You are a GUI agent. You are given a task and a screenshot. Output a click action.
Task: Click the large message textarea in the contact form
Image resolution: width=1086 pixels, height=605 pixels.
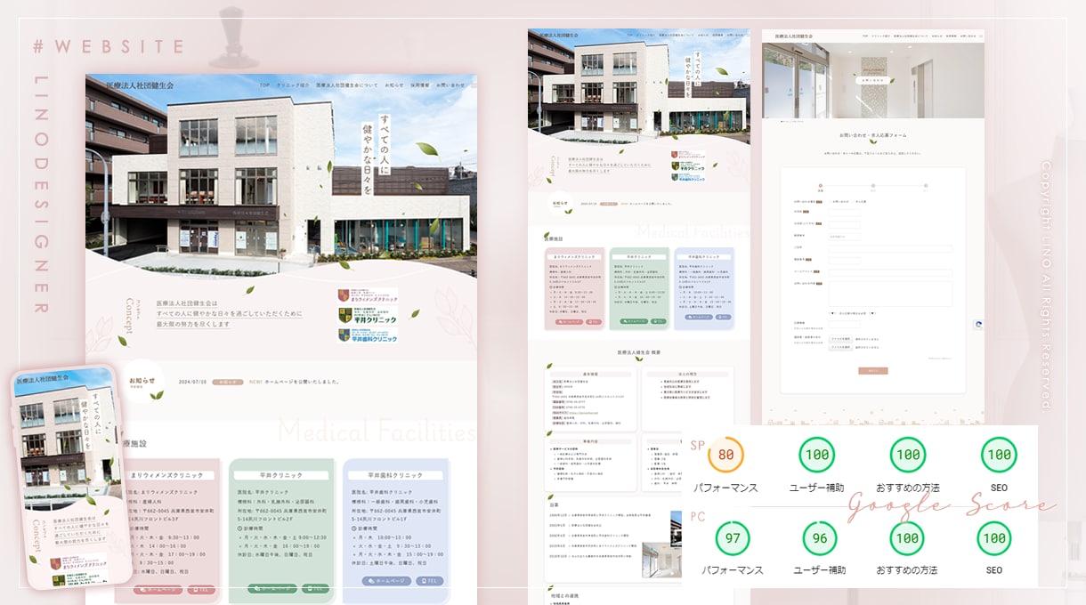pos(890,294)
